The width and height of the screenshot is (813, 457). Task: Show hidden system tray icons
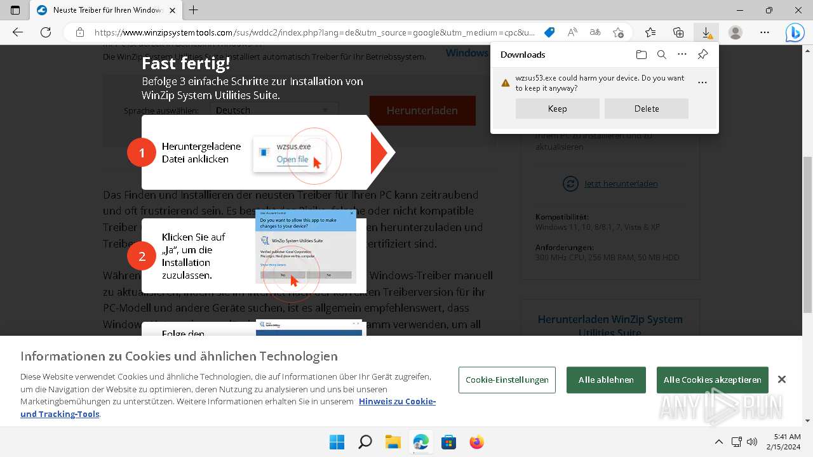click(x=719, y=442)
